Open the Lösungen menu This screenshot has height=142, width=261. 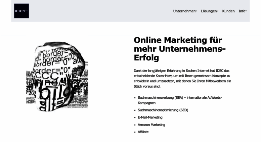click(208, 11)
